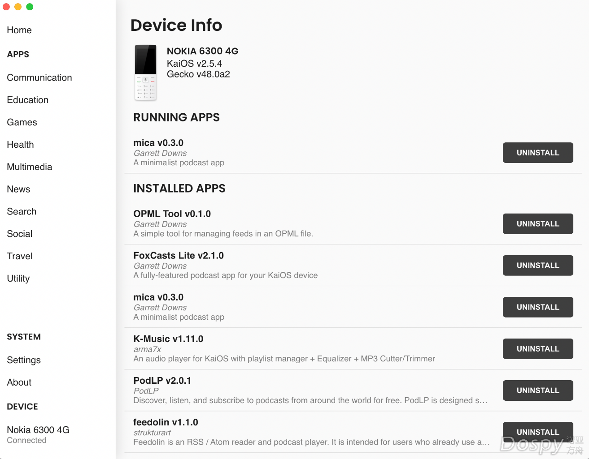Image resolution: width=589 pixels, height=459 pixels.
Task: Click the FoxCasts Lite description text
Action: pos(225,275)
